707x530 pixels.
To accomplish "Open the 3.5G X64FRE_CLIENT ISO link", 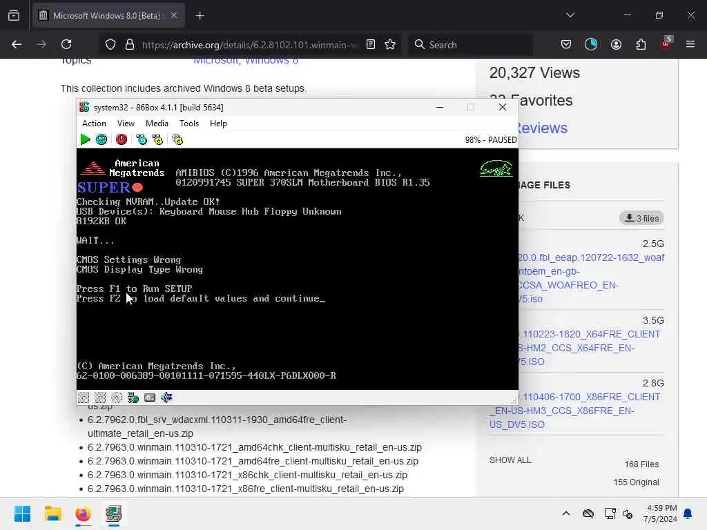I will [589, 348].
